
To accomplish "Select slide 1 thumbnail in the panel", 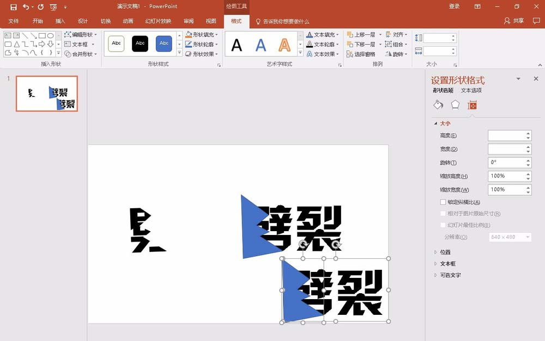I will coord(46,94).
